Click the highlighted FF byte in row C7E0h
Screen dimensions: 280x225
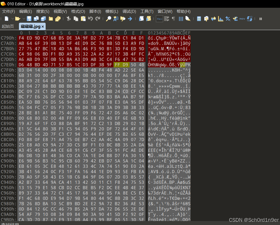point(117,65)
